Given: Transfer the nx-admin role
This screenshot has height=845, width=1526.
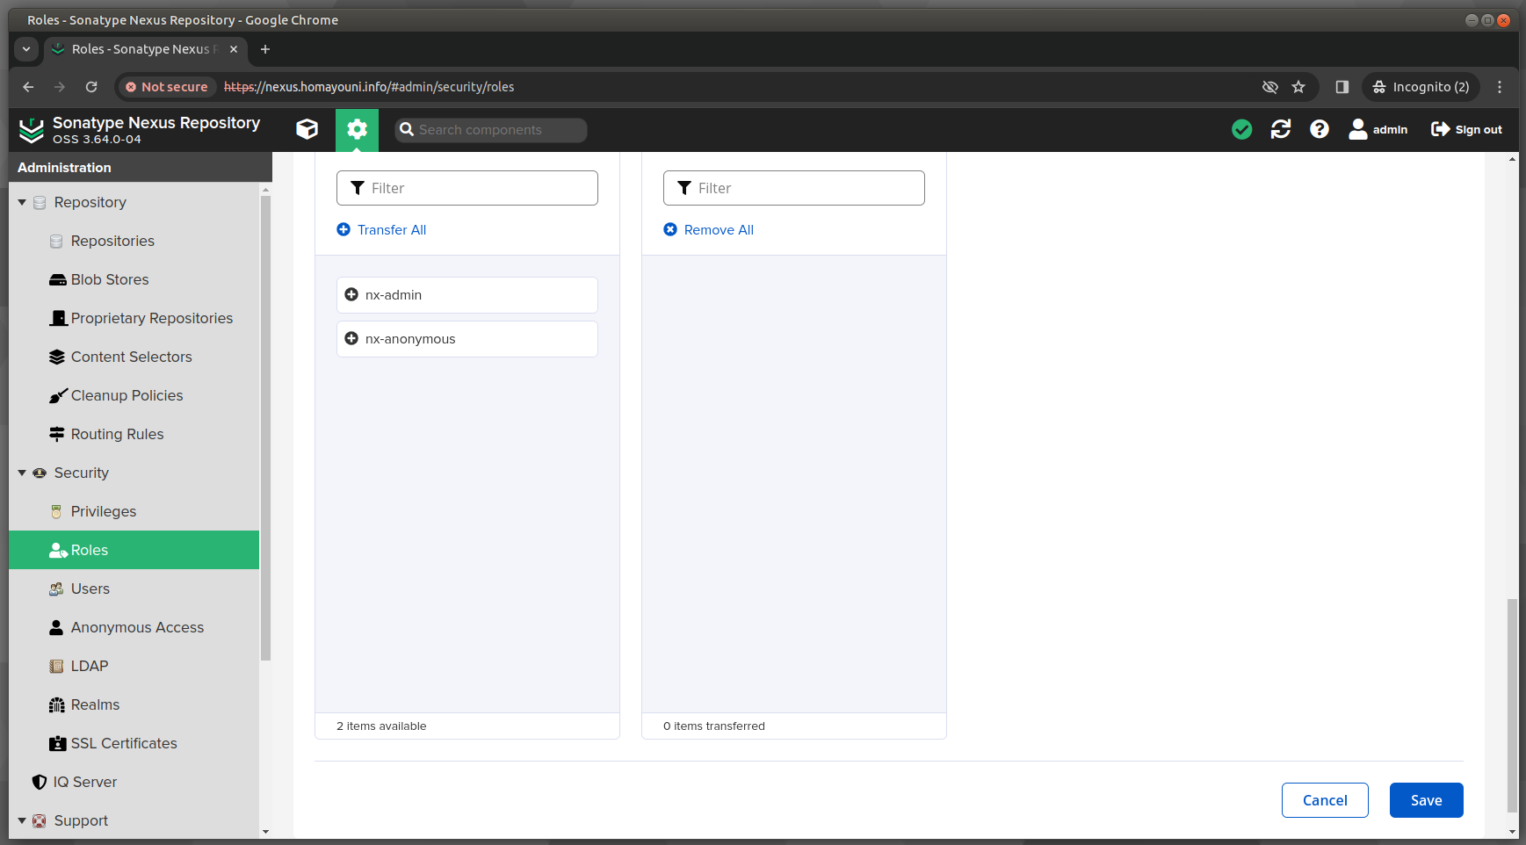Looking at the screenshot, I should tap(467, 295).
